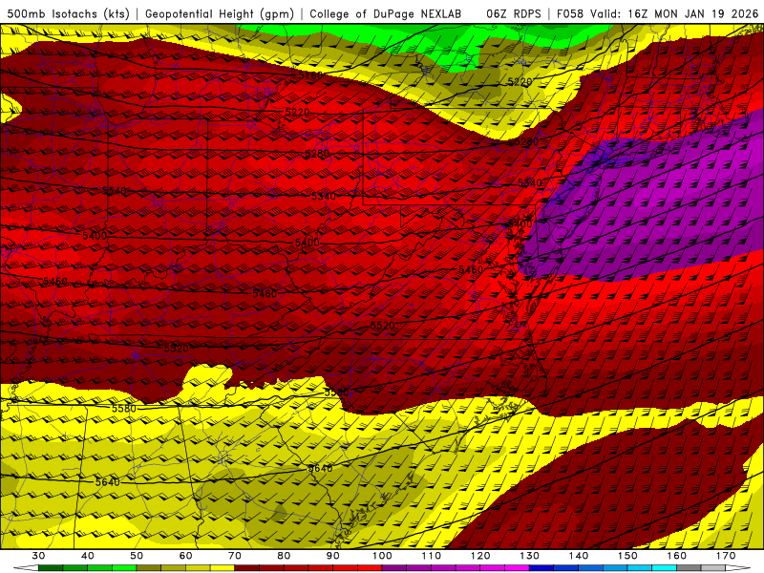
Task: Click the olive swatch in the color bar
Action: [x=149, y=567]
